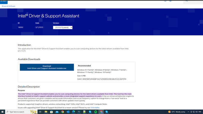Launch Microsoft Edge from the taskbar
This screenshot has width=203, height=114.
[74, 112]
